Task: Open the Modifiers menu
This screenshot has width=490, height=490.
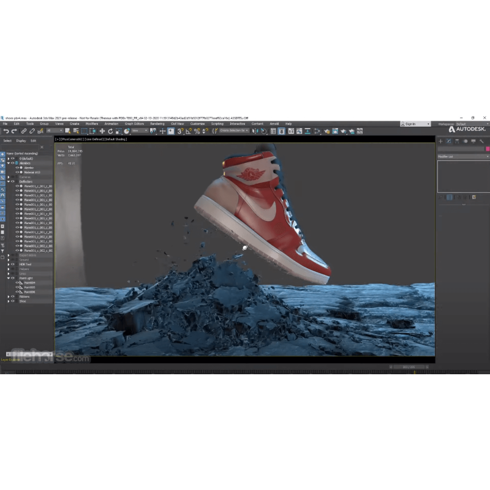Action: tap(91, 124)
